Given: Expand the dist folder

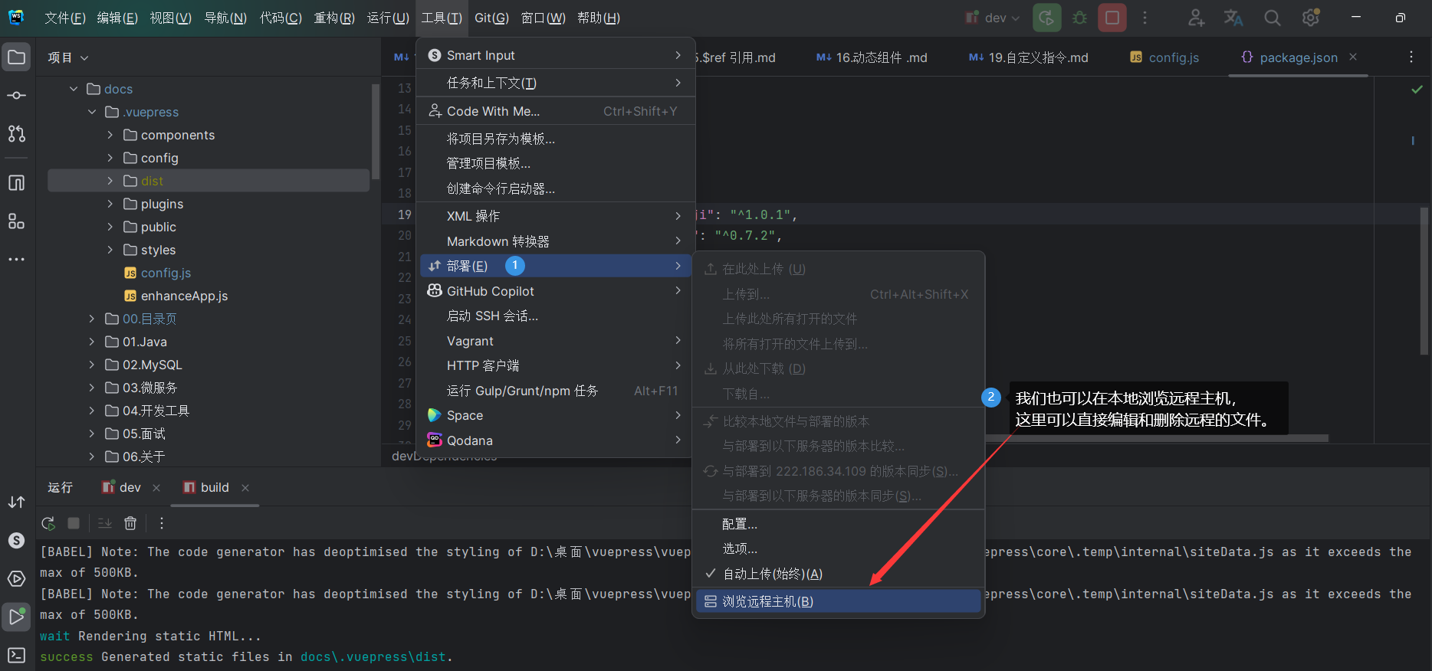Looking at the screenshot, I should tap(110, 181).
